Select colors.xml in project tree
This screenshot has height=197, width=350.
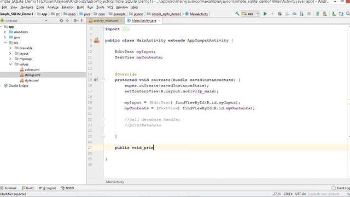[30, 69]
